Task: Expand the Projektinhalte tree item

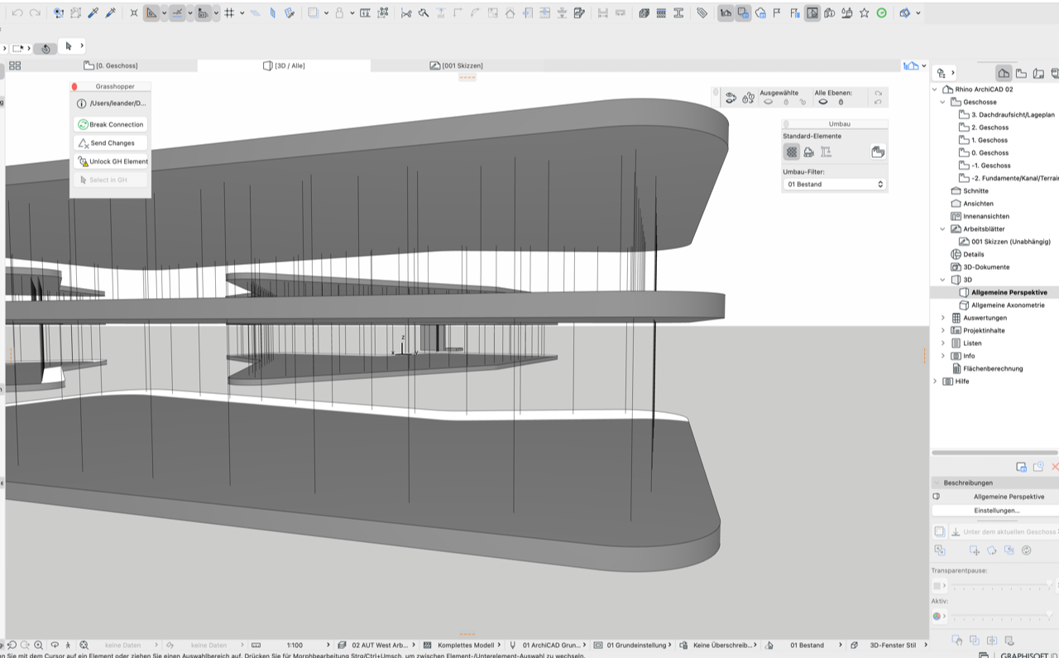Action: 942,330
